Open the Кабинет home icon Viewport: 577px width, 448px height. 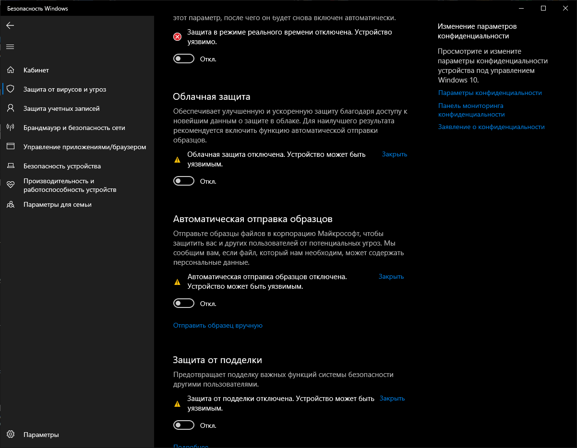(x=11, y=70)
